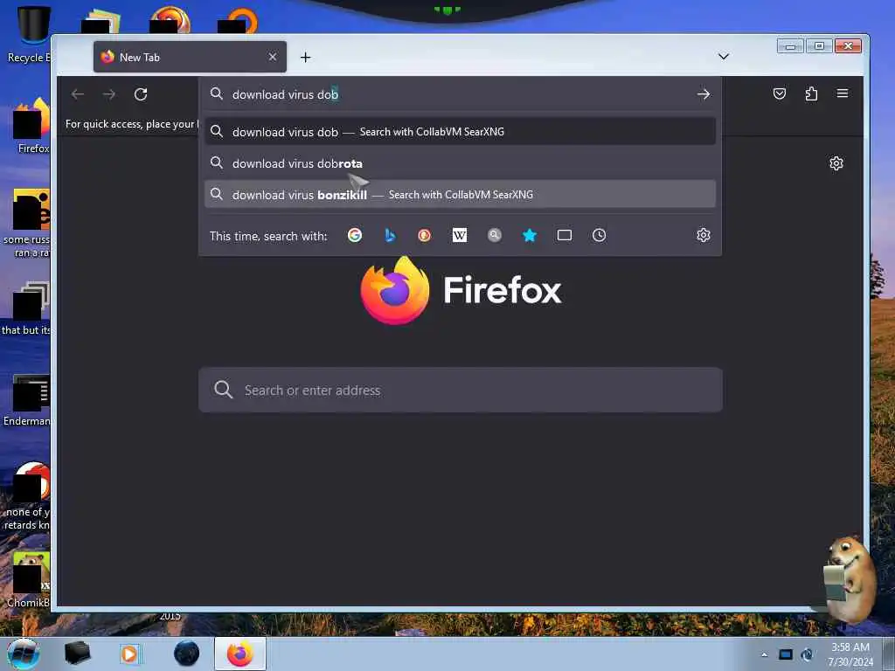
Task: Open the new tab customize gear
Action: [x=836, y=163]
